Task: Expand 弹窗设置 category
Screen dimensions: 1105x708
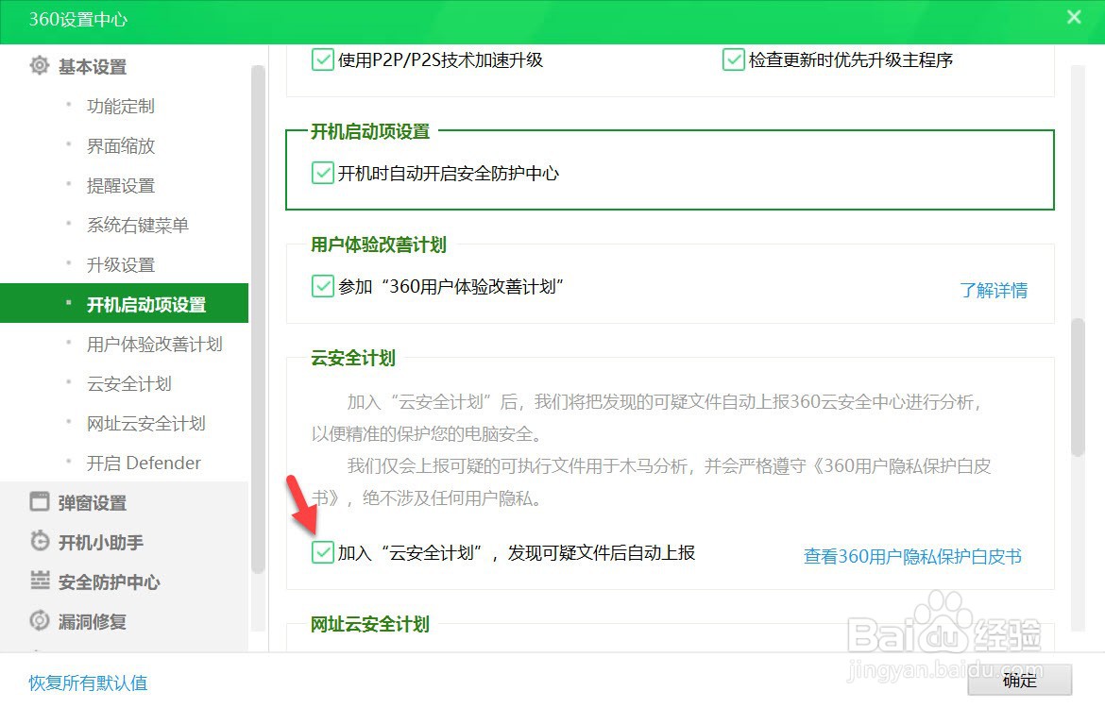Action: tap(93, 503)
